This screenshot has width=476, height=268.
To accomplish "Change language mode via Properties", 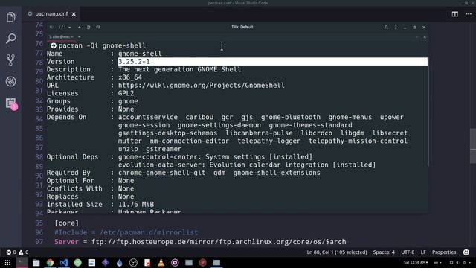I will (x=444, y=252).
